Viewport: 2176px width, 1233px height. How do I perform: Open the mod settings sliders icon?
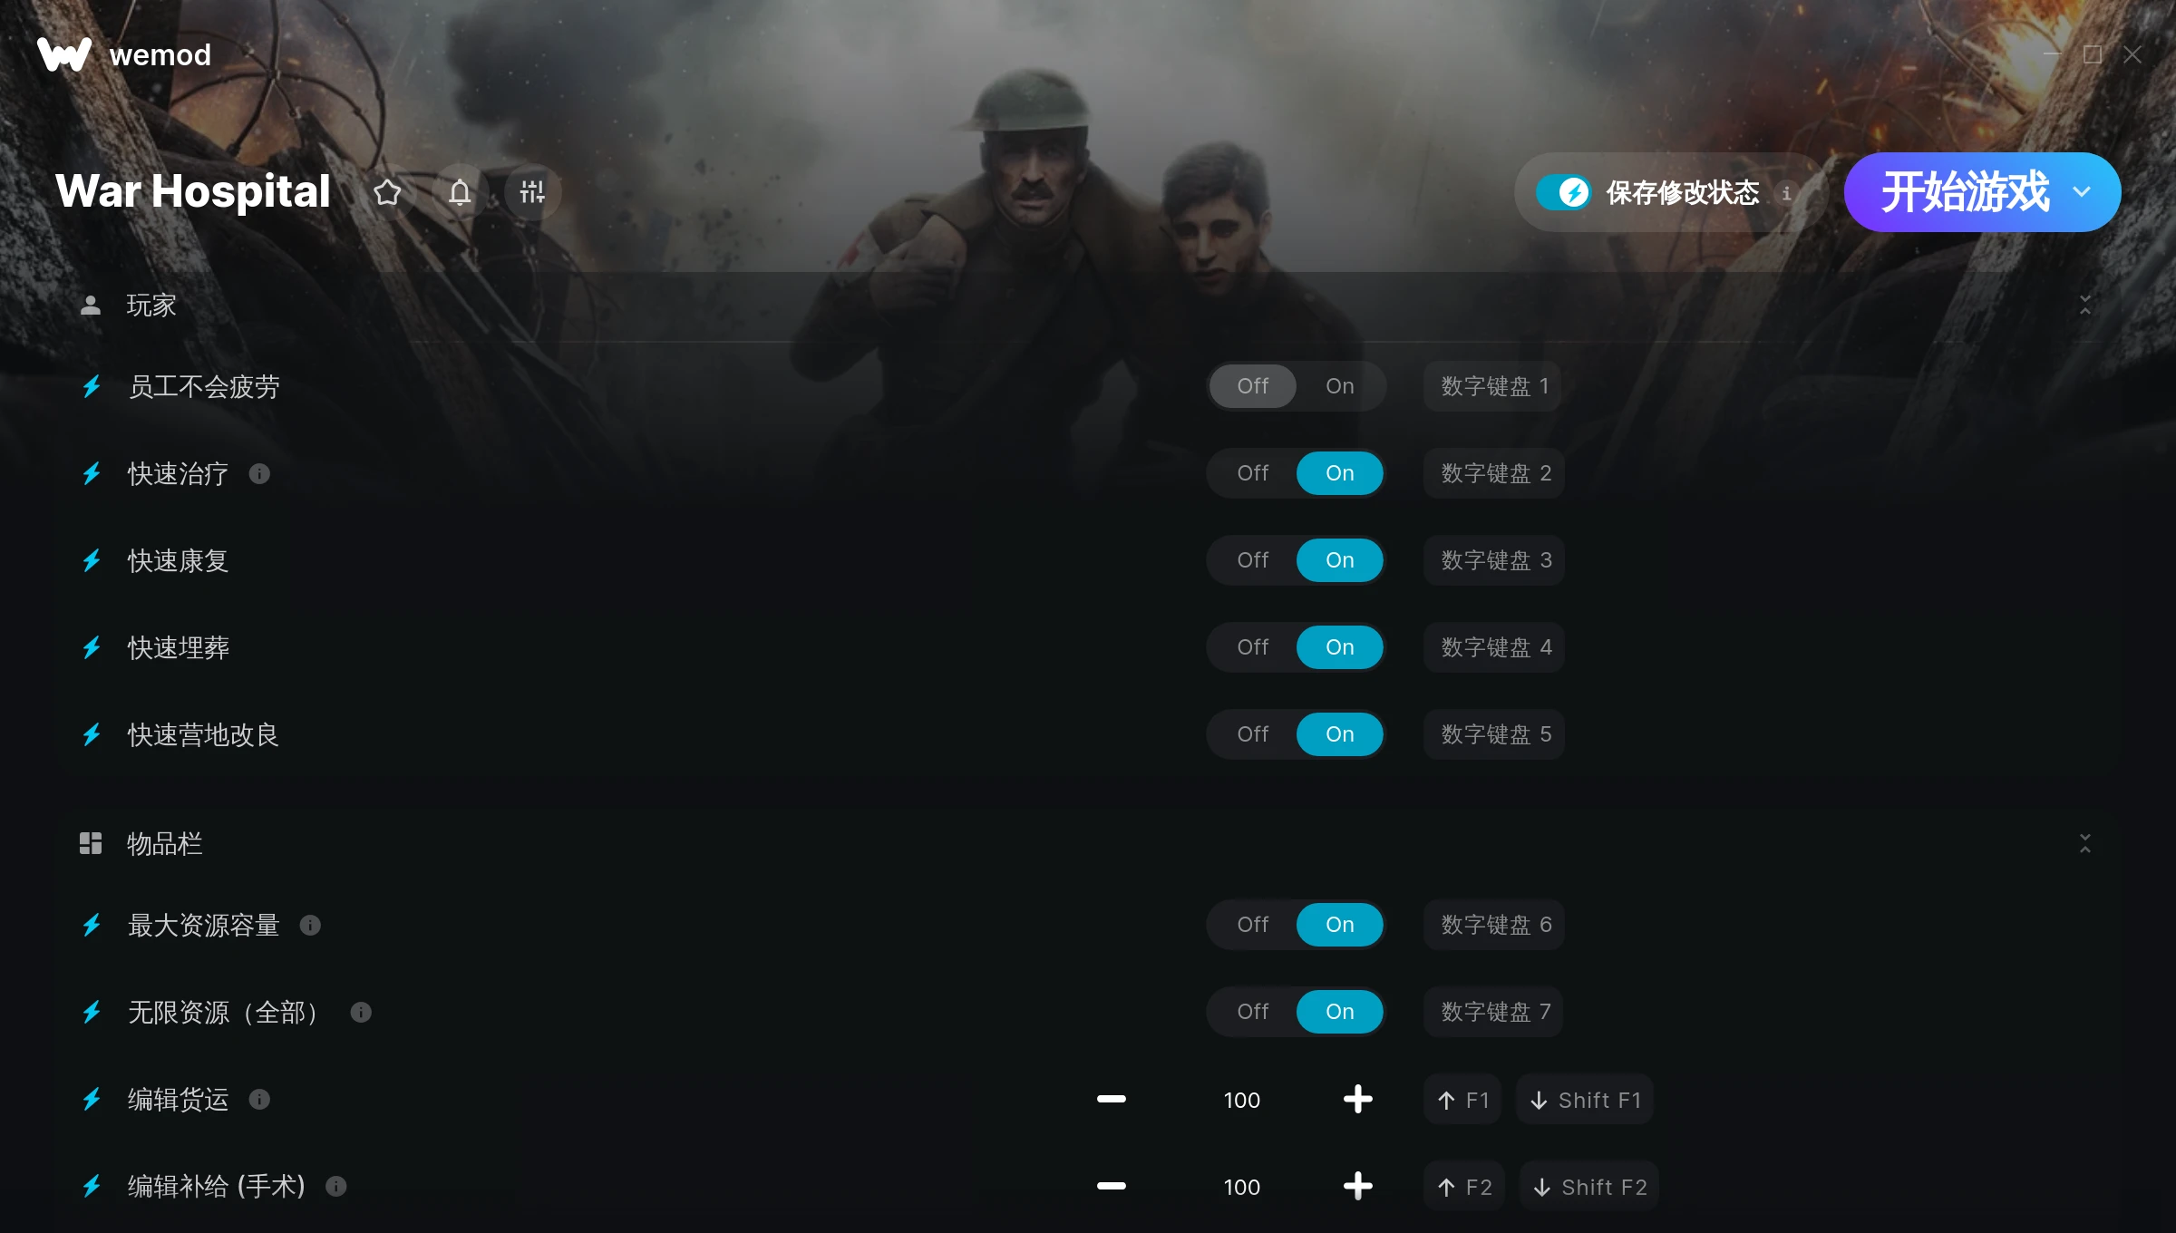point(532,192)
